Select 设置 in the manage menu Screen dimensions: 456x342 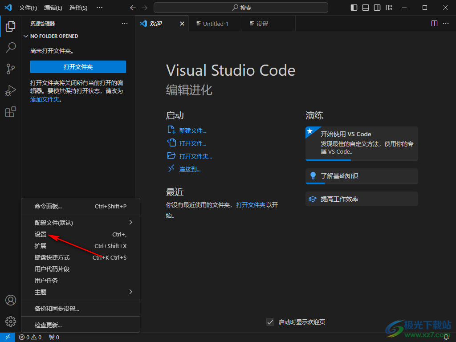tap(81, 234)
